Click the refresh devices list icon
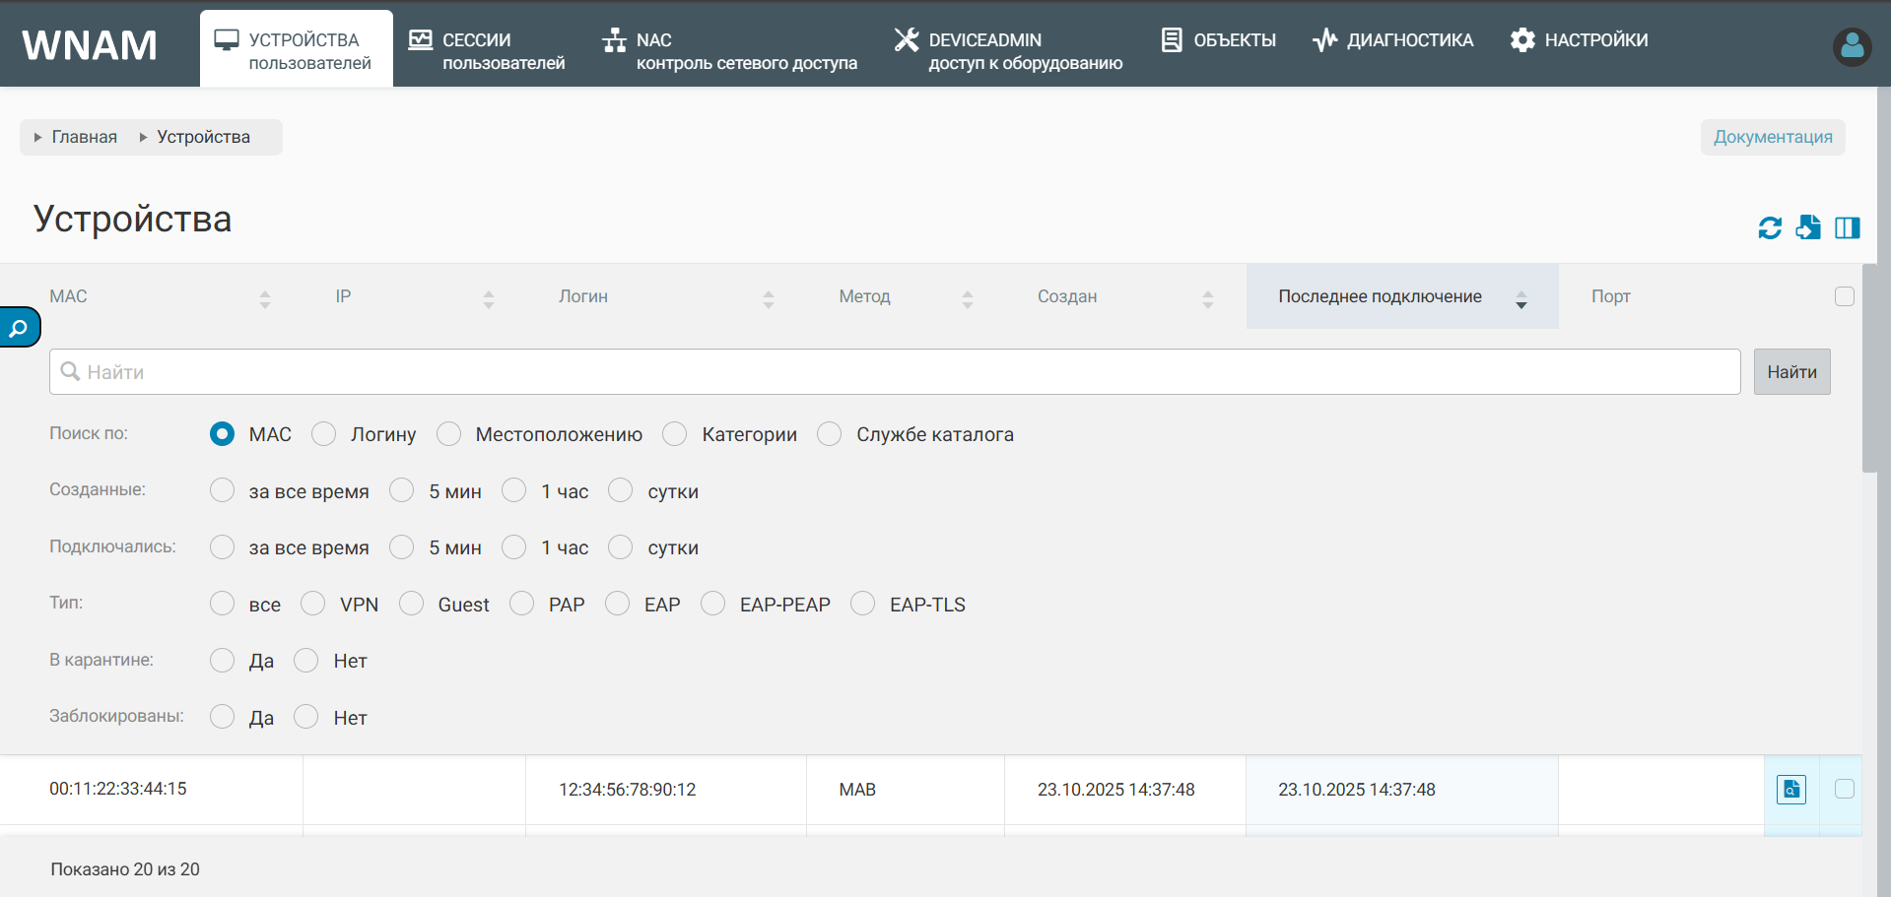This screenshot has width=1891, height=897. [1770, 228]
